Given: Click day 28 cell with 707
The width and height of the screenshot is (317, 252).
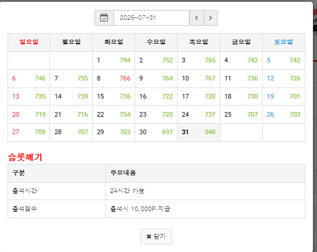Looking at the screenshot, I should (71, 132).
